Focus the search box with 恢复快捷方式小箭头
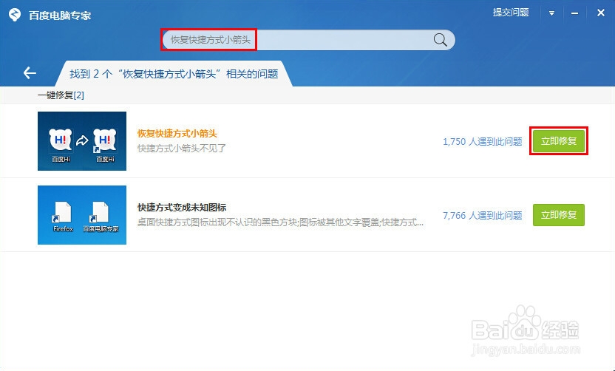 (308, 40)
